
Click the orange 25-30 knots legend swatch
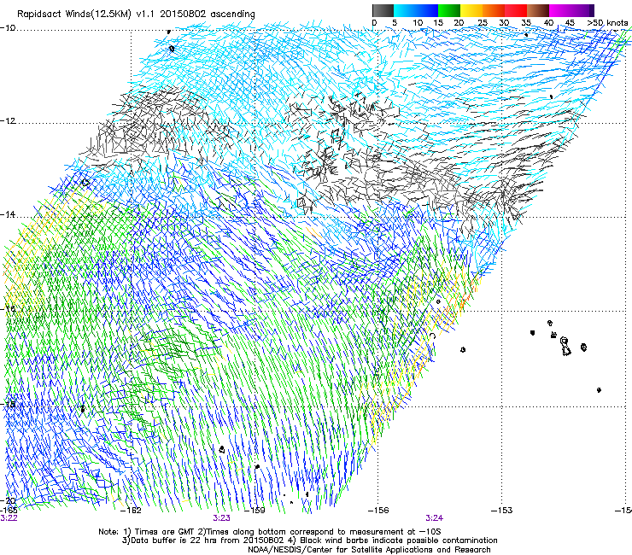(494, 10)
